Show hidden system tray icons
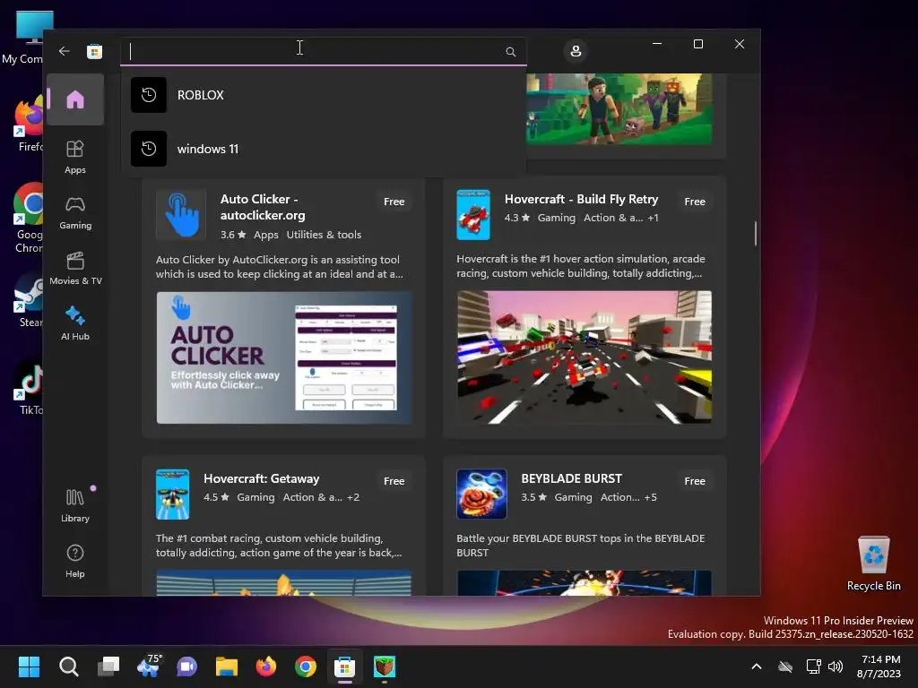Viewport: 918px width, 688px height. (757, 666)
